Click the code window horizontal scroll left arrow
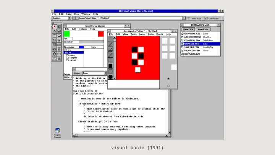275x155 pixels. pos(74,135)
